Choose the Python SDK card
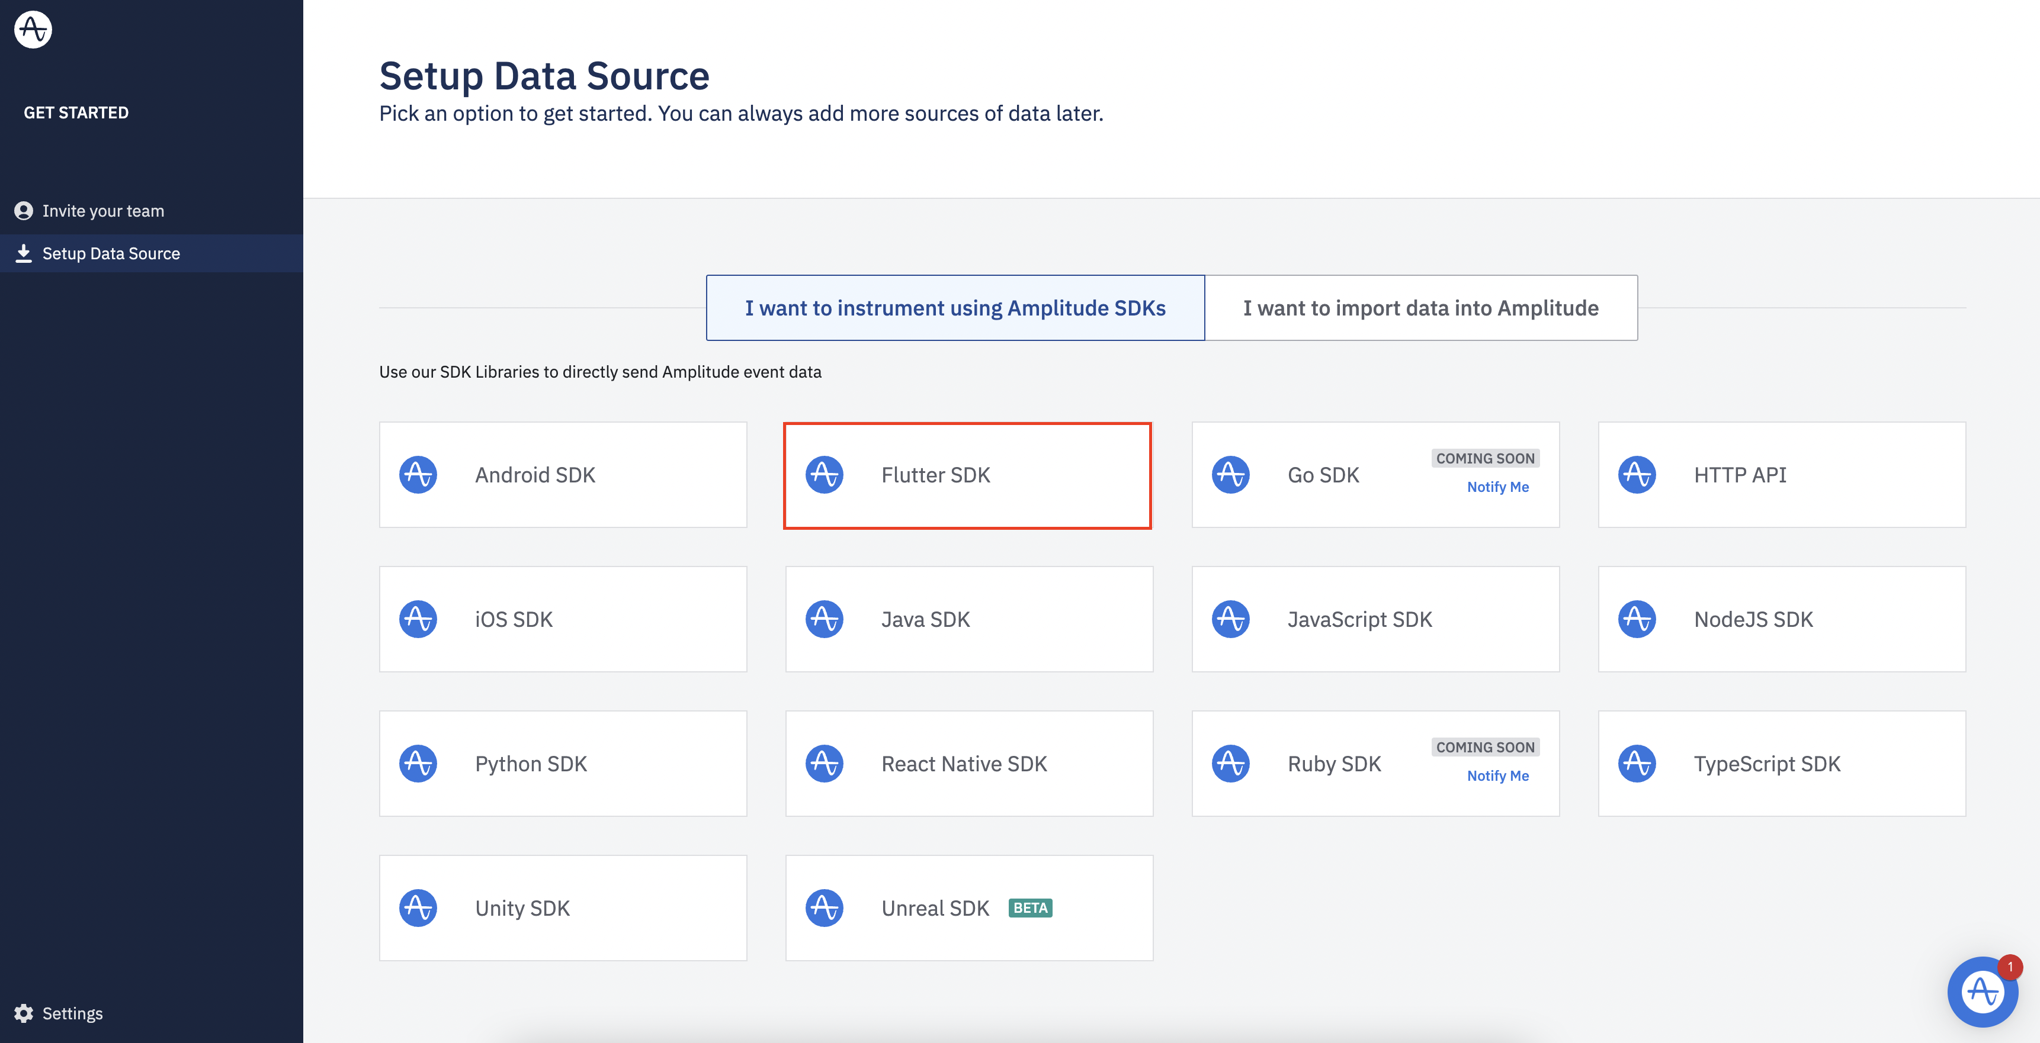Screen dimensions: 2040x1043 coord(562,764)
